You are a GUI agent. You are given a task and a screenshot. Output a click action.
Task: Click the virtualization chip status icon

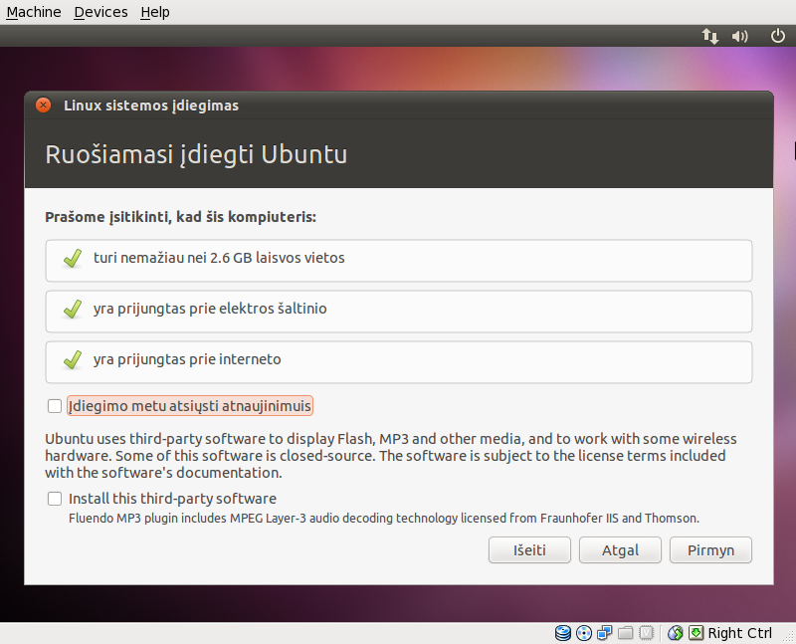(646, 633)
